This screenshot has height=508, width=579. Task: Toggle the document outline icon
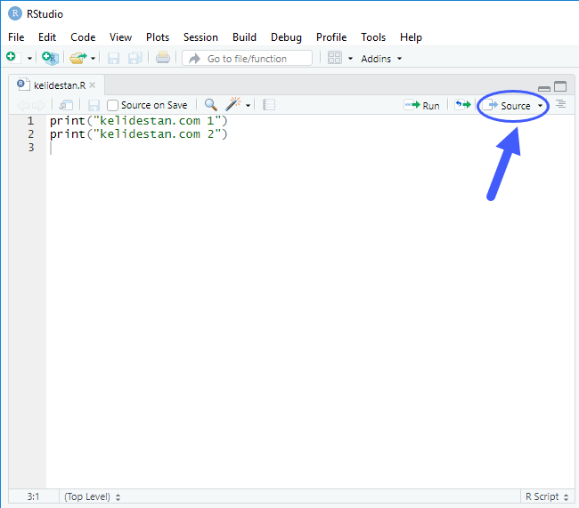click(x=561, y=104)
